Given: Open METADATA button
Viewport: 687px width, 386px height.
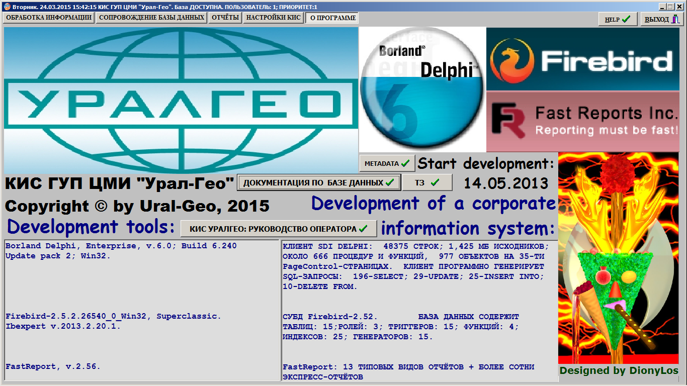Looking at the screenshot, I should tap(387, 163).
